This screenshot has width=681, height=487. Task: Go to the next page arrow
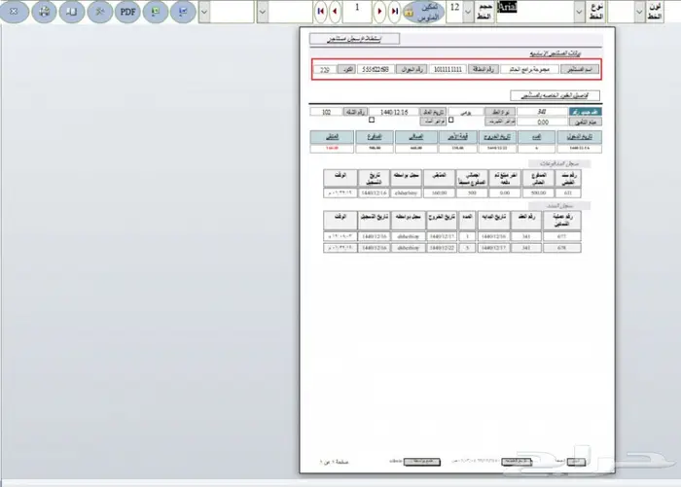point(378,13)
